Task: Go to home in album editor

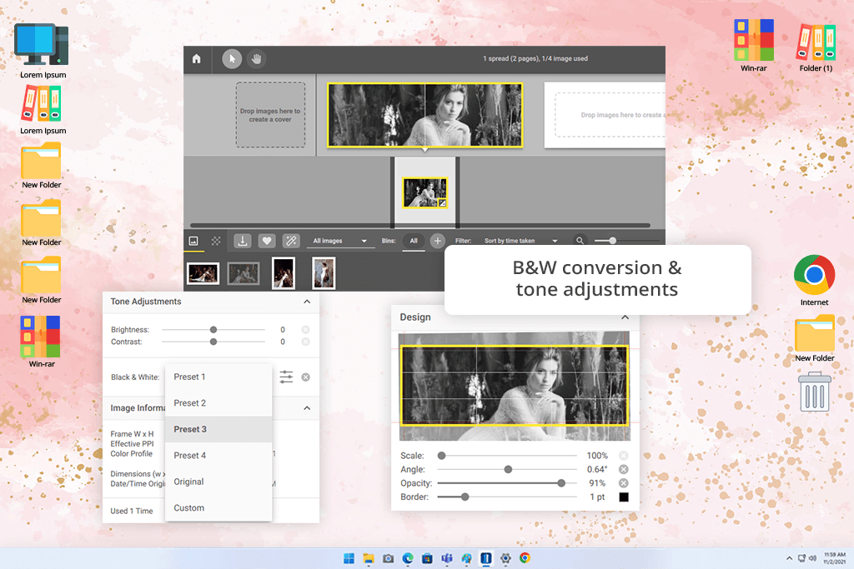Action: pyautogui.click(x=197, y=59)
